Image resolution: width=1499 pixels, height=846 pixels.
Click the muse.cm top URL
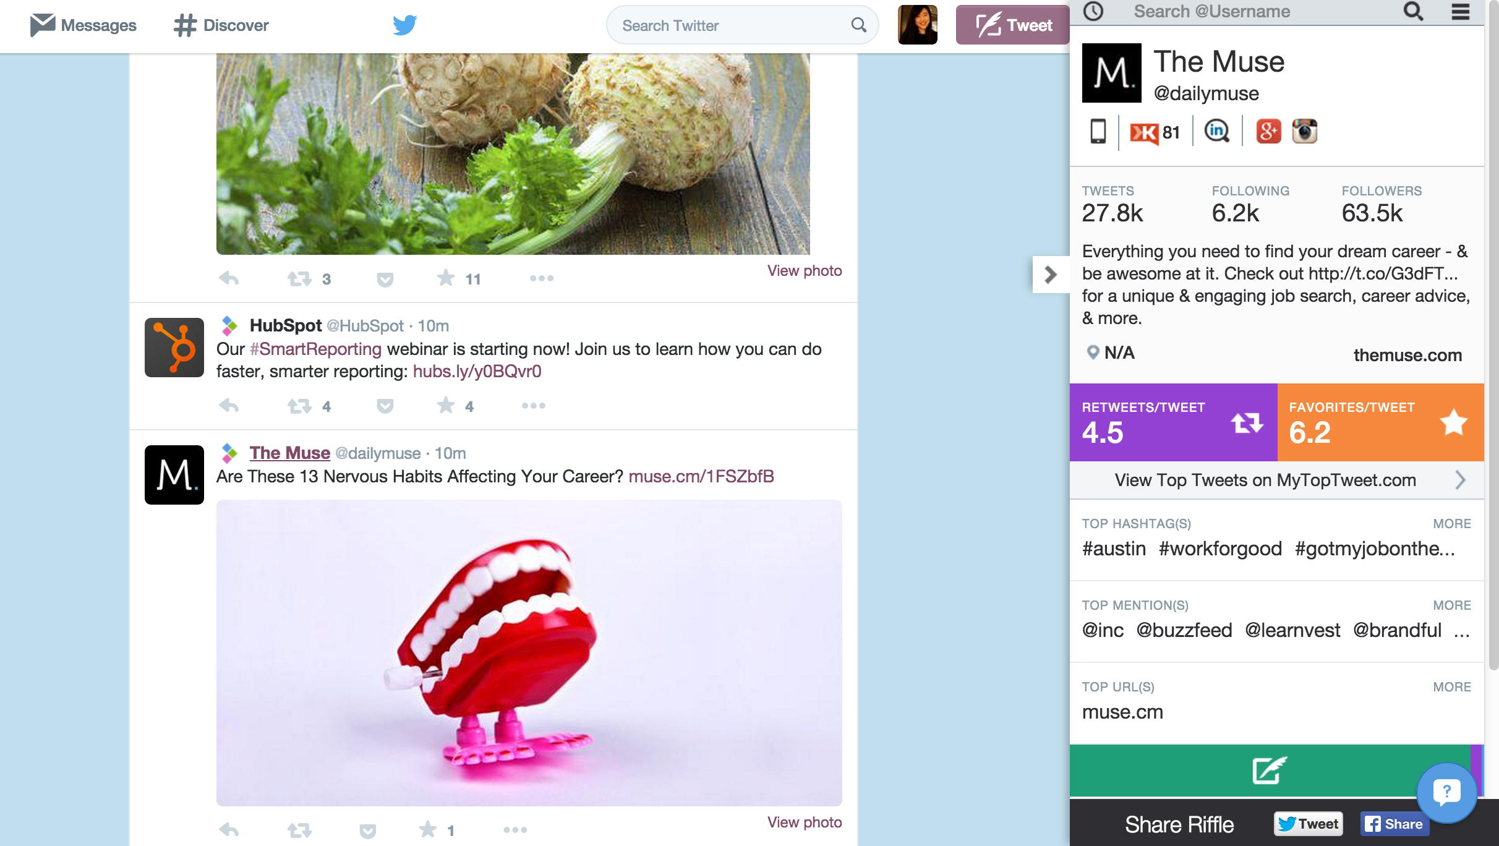coord(1122,712)
